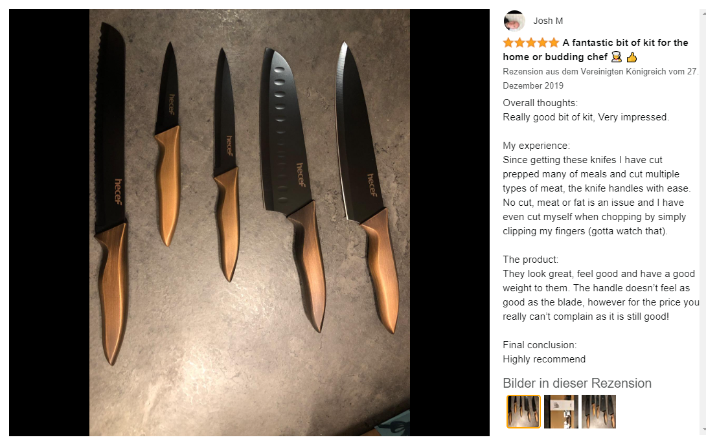Viewport: 706px width, 444px height.
Task: Click the santoku knife with dimpled blade
Action: [291, 189]
